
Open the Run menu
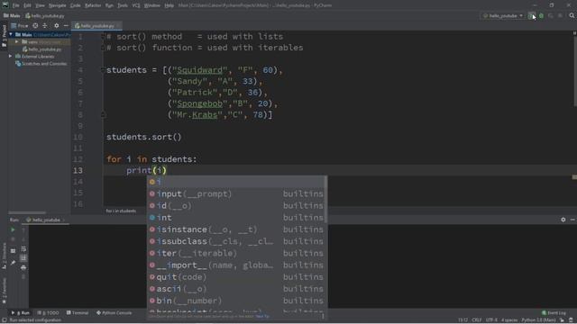109,5
